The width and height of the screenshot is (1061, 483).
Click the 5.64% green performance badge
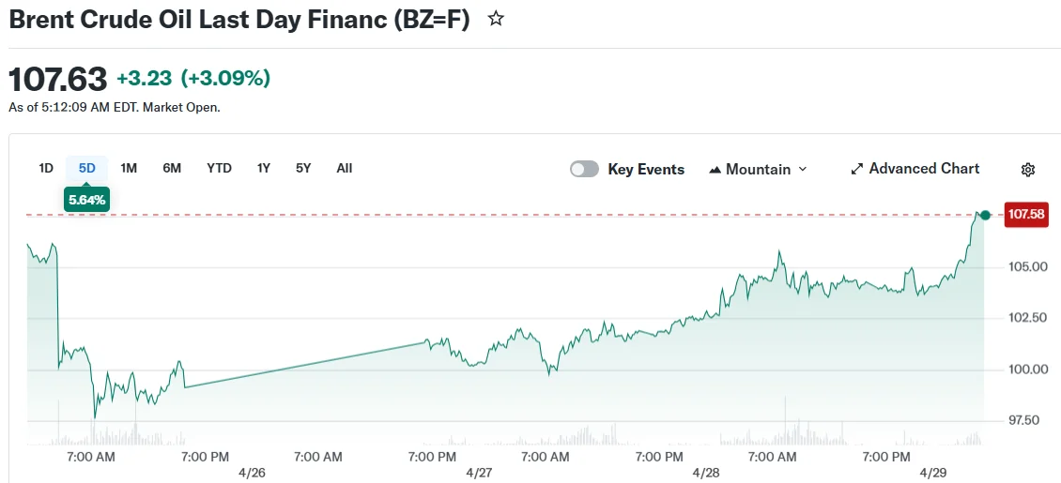tap(87, 199)
